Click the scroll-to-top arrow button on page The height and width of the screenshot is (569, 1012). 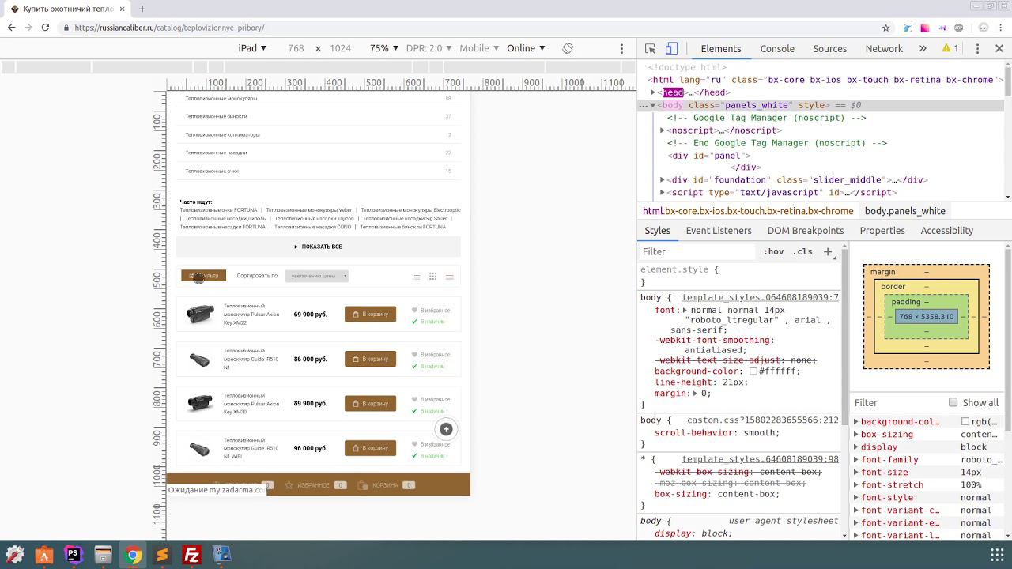[x=446, y=429]
